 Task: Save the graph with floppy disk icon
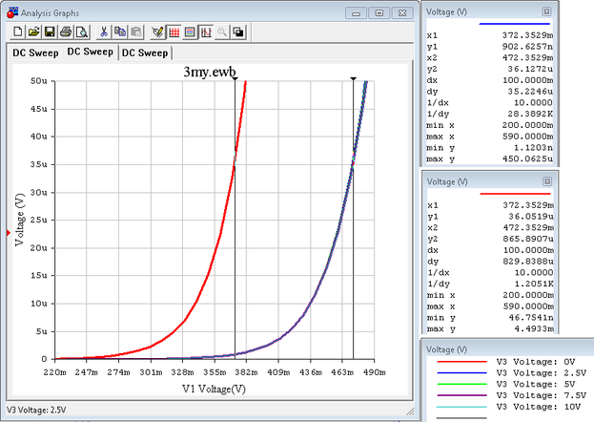(50, 32)
